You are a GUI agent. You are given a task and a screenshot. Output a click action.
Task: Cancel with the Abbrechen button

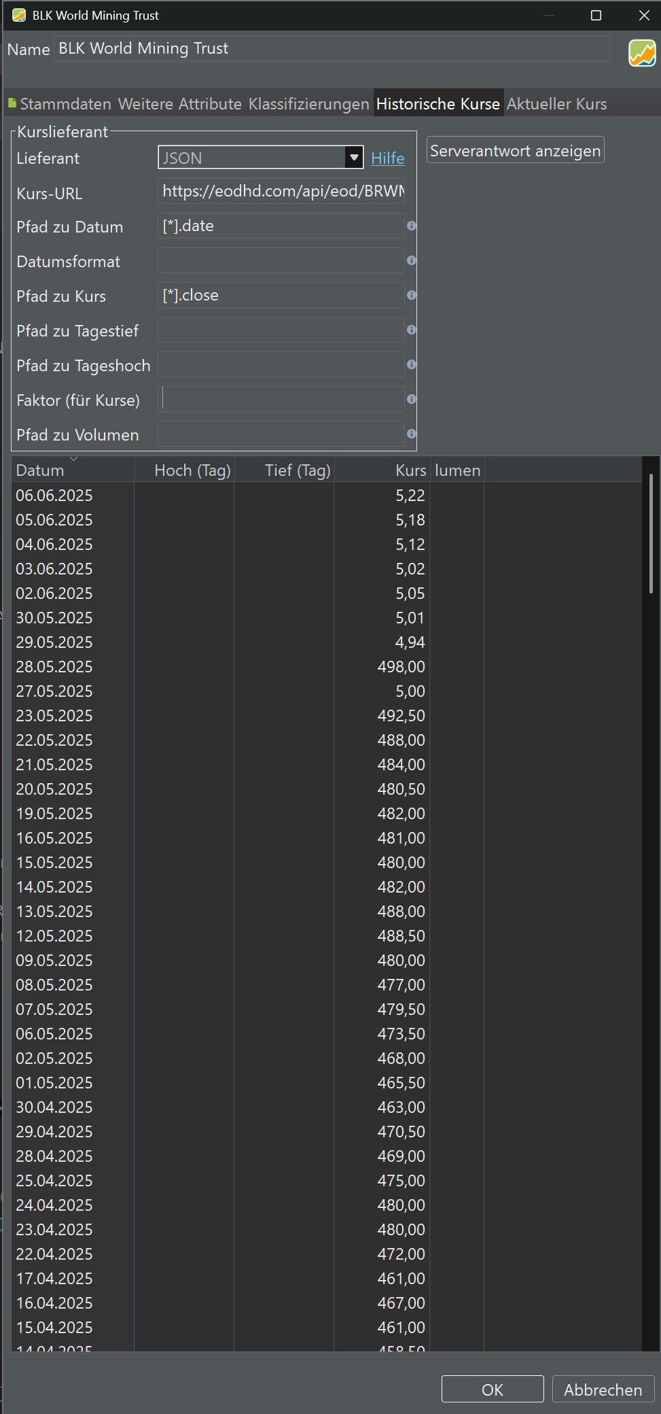pos(603,1390)
